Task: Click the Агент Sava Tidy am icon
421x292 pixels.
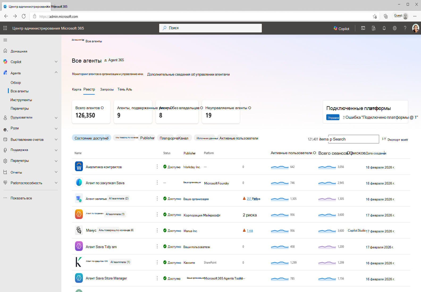Action: click(79, 246)
